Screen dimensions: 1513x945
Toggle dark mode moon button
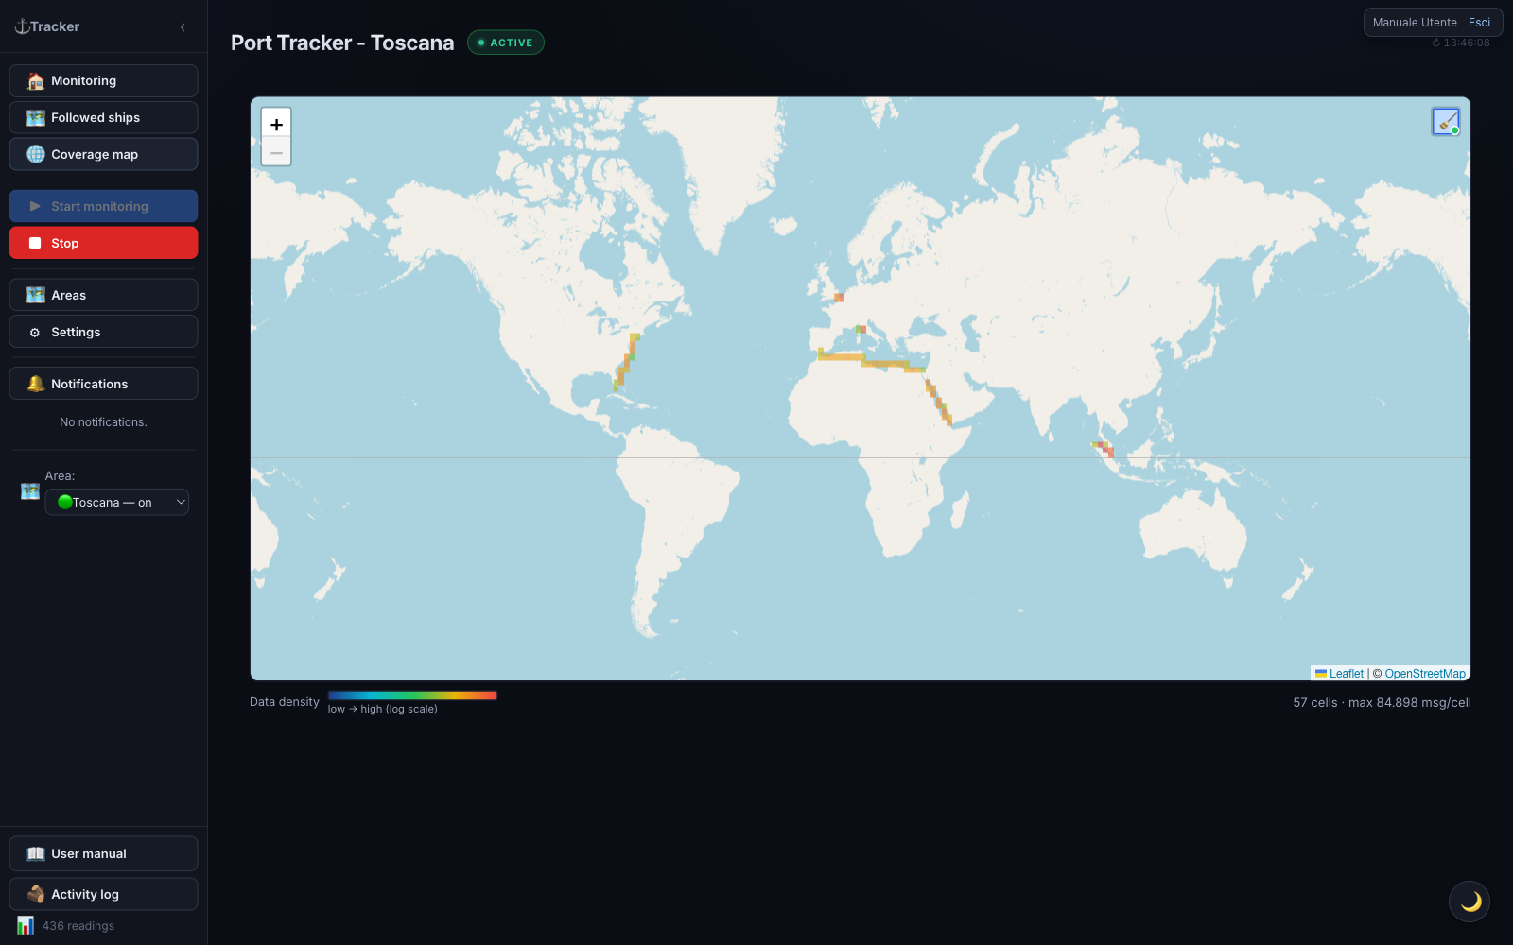(x=1470, y=902)
